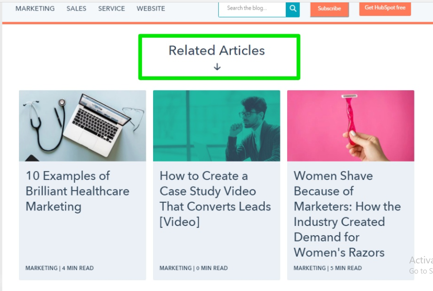Click the search magnifier icon button
Viewport: 433px width, 291px height.
(293, 9)
